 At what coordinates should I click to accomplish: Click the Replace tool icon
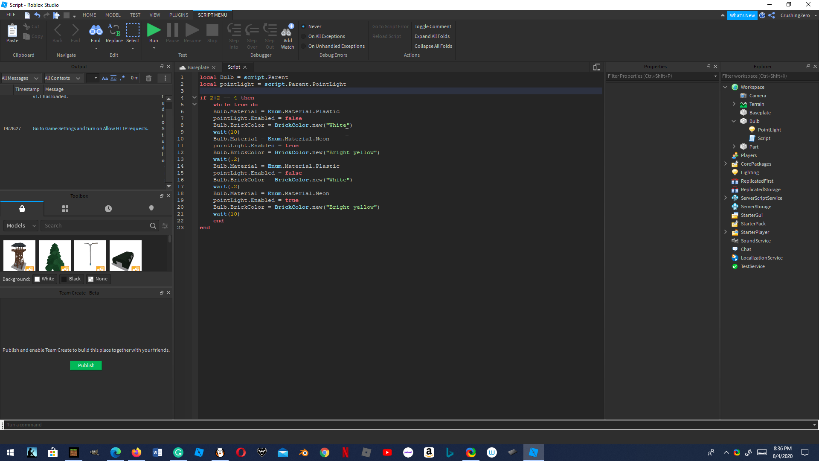[x=114, y=30]
